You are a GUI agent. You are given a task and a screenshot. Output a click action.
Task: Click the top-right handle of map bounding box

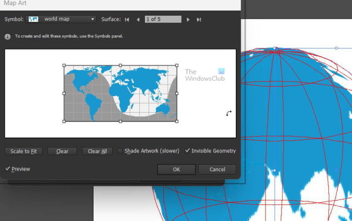click(177, 65)
